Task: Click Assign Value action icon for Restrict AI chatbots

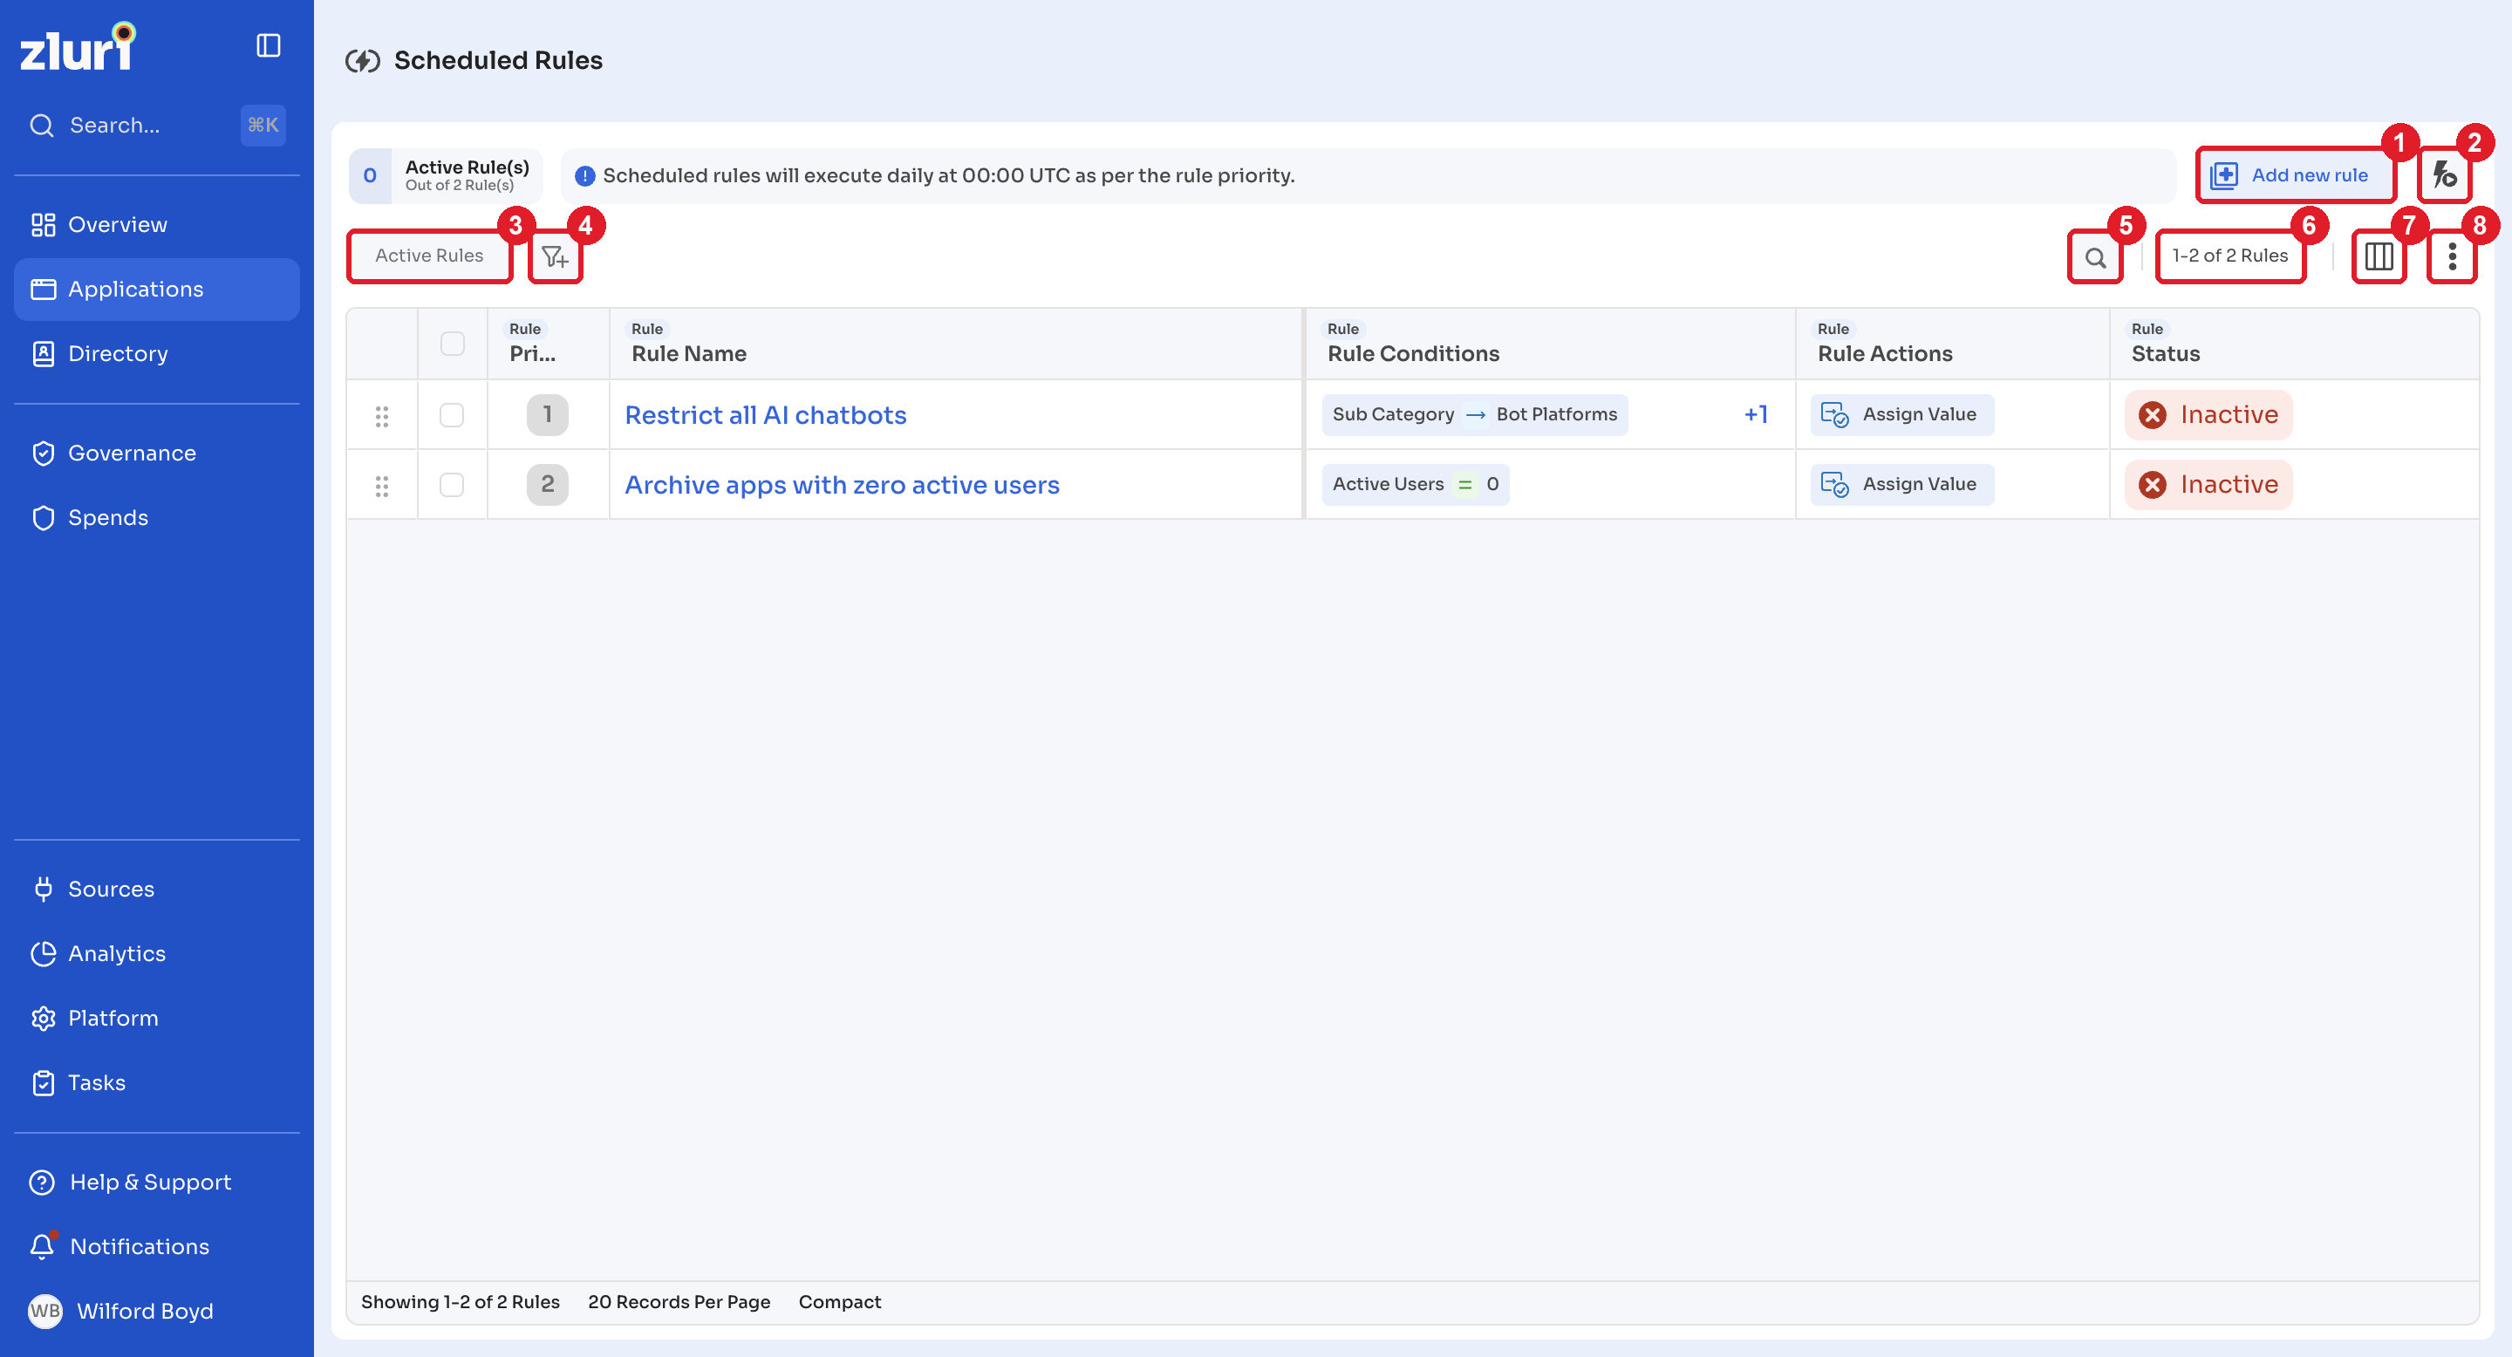Action: click(x=1834, y=415)
